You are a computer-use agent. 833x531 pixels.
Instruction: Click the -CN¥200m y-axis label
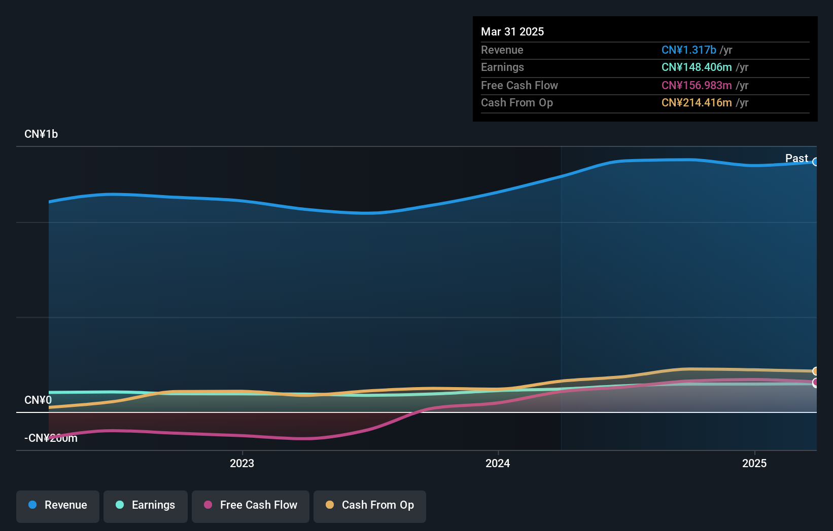[51, 438]
